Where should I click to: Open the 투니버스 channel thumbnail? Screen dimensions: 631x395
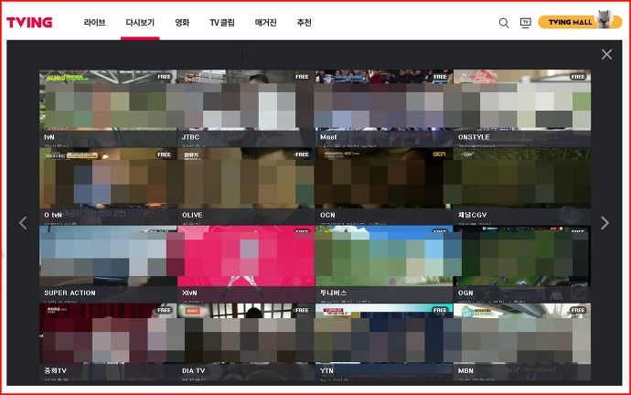pyautogui.click(x=384, y=264)
